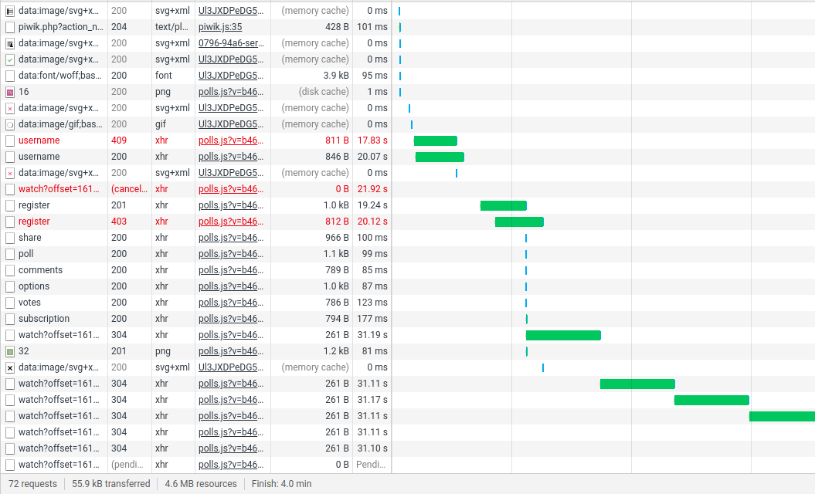This screenshot has height=494, width=815.
Task: Click the waterfall bar of the 409 username request
Action: coord(436,140)
